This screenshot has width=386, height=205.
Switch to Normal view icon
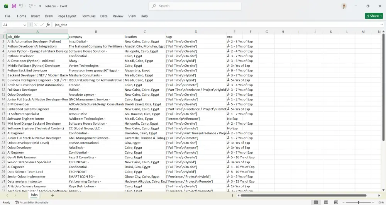pos(316,202)
